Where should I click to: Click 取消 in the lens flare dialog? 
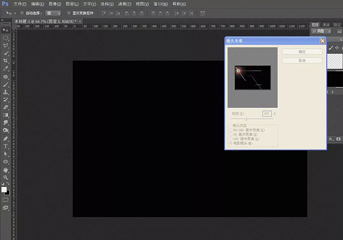302,61
